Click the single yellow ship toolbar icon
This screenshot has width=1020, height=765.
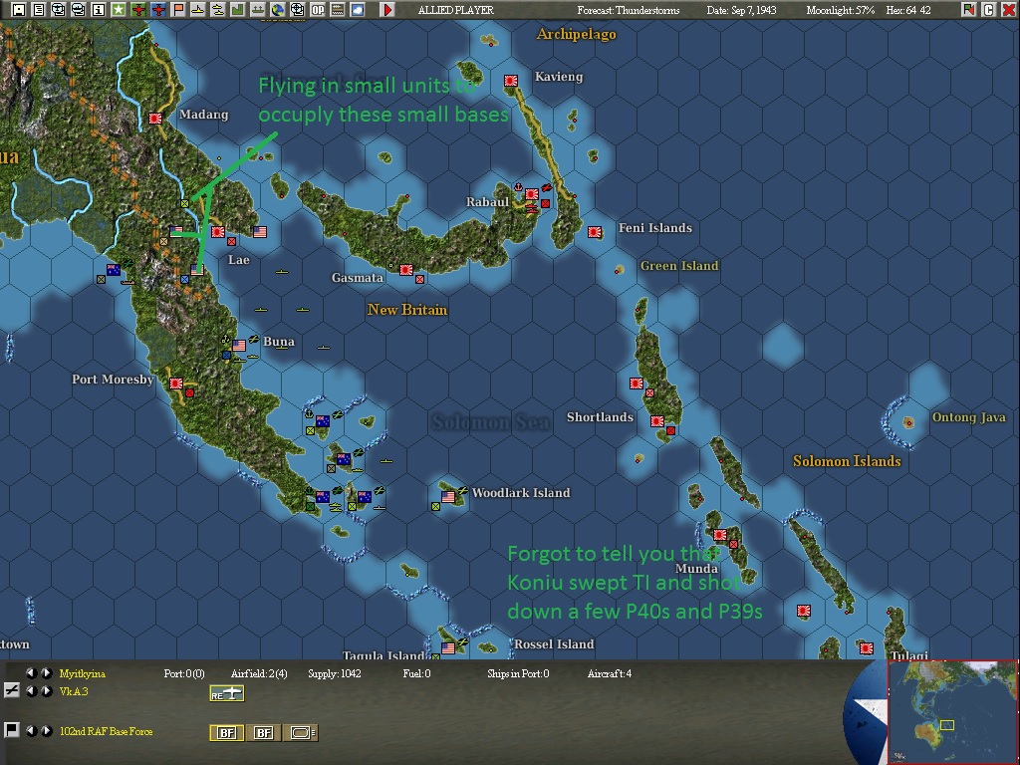[x=198, y=10]
